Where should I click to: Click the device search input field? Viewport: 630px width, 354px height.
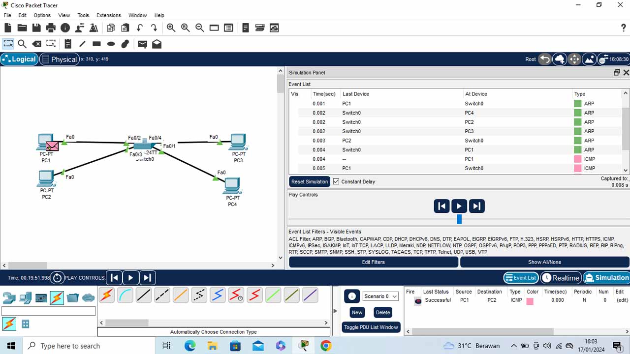coord(49,311)
